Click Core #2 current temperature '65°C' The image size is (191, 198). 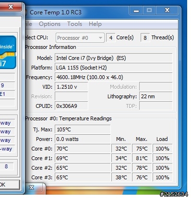(x=83, y=168)
